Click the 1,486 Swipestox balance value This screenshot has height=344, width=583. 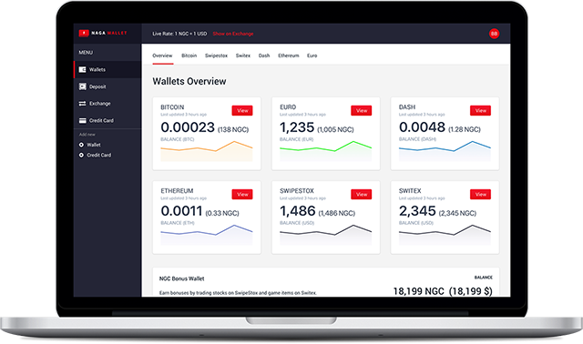298,211
